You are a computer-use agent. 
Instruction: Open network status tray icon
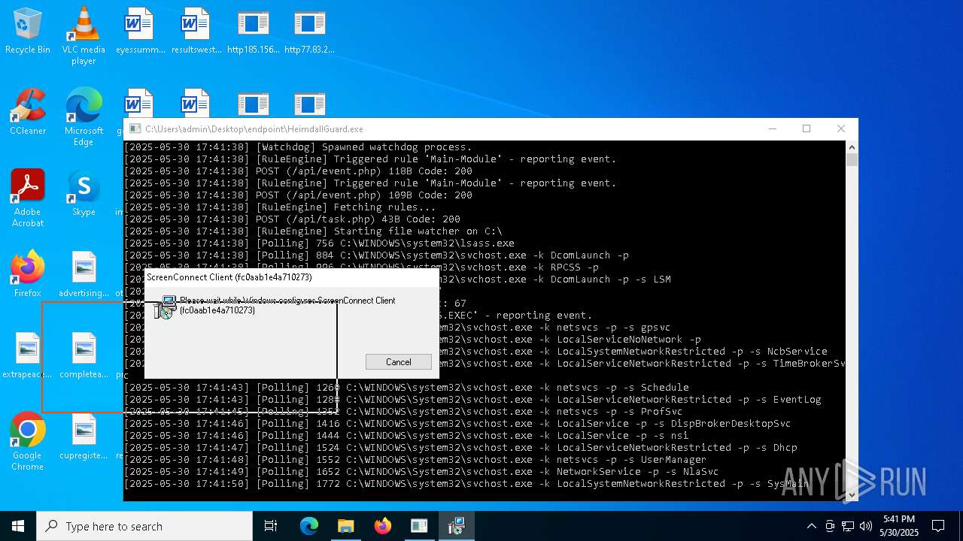tap(848, 526)
